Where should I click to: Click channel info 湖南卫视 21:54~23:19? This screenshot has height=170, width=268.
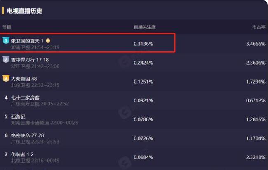tap(36, 47)
